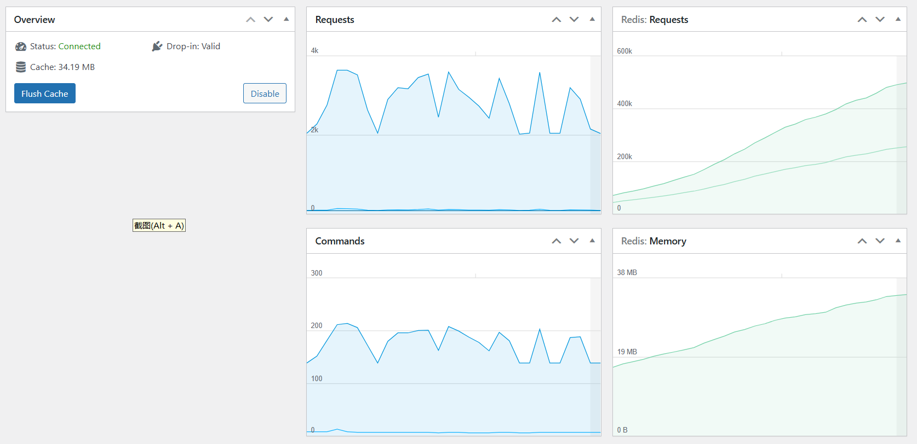Move Requests panel up with arrow
This screenshot has height=444, width=917.
click(x=557, y=20)
